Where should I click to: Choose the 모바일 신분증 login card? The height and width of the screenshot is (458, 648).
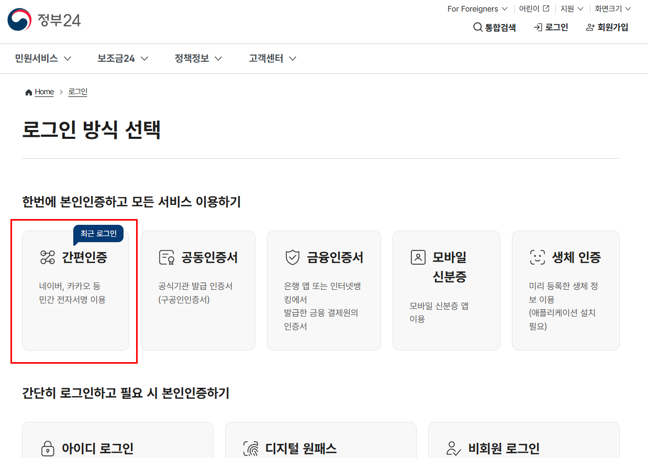coord(446,290)
